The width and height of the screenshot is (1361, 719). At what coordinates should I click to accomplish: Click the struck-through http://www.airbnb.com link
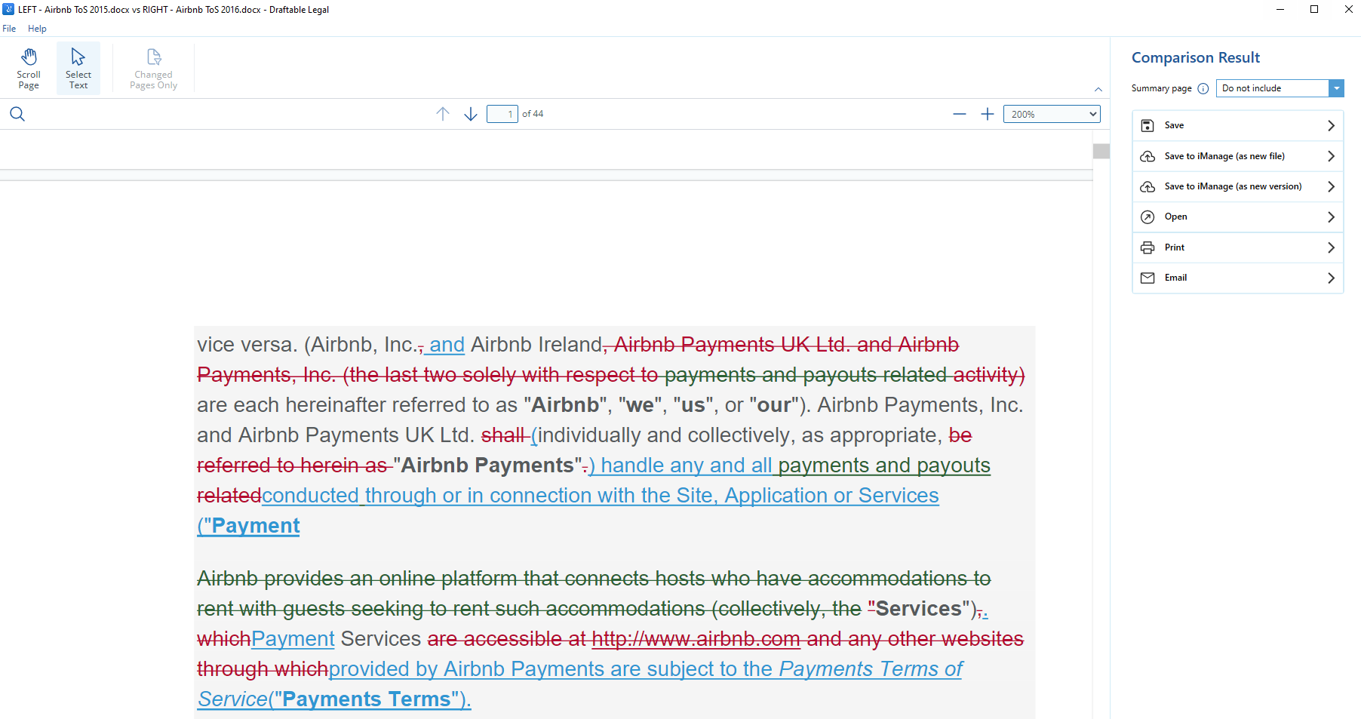click(x=696, y=639)
